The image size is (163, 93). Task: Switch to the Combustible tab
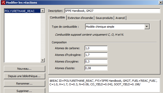coord(57,17)
